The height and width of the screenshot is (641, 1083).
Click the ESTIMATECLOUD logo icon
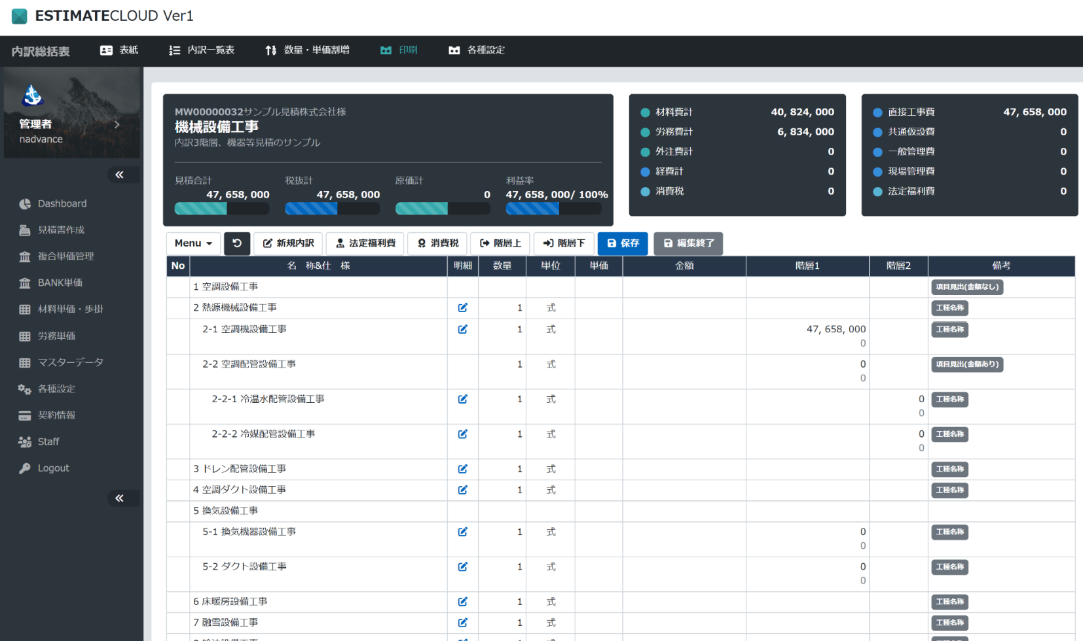(x=20, y=16)
